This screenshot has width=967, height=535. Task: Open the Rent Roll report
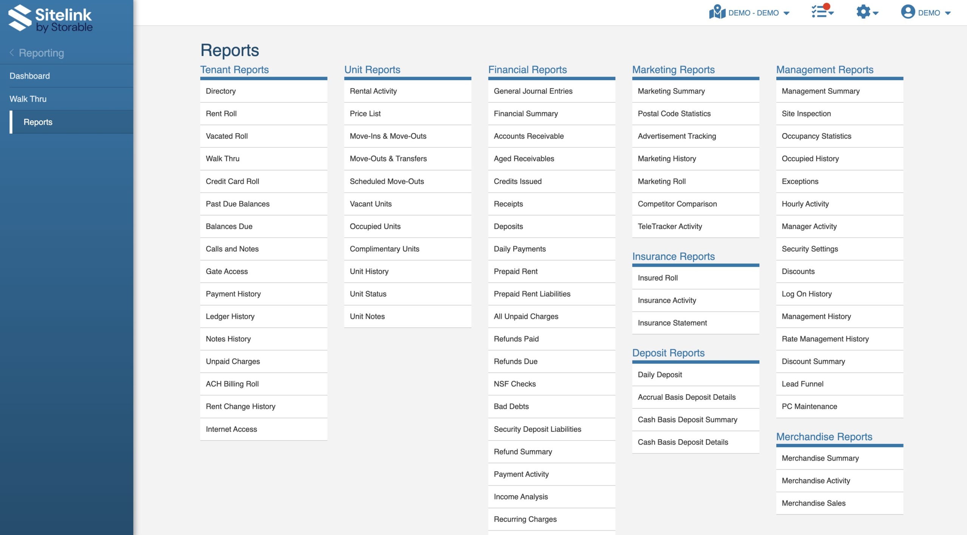[221, 114]
